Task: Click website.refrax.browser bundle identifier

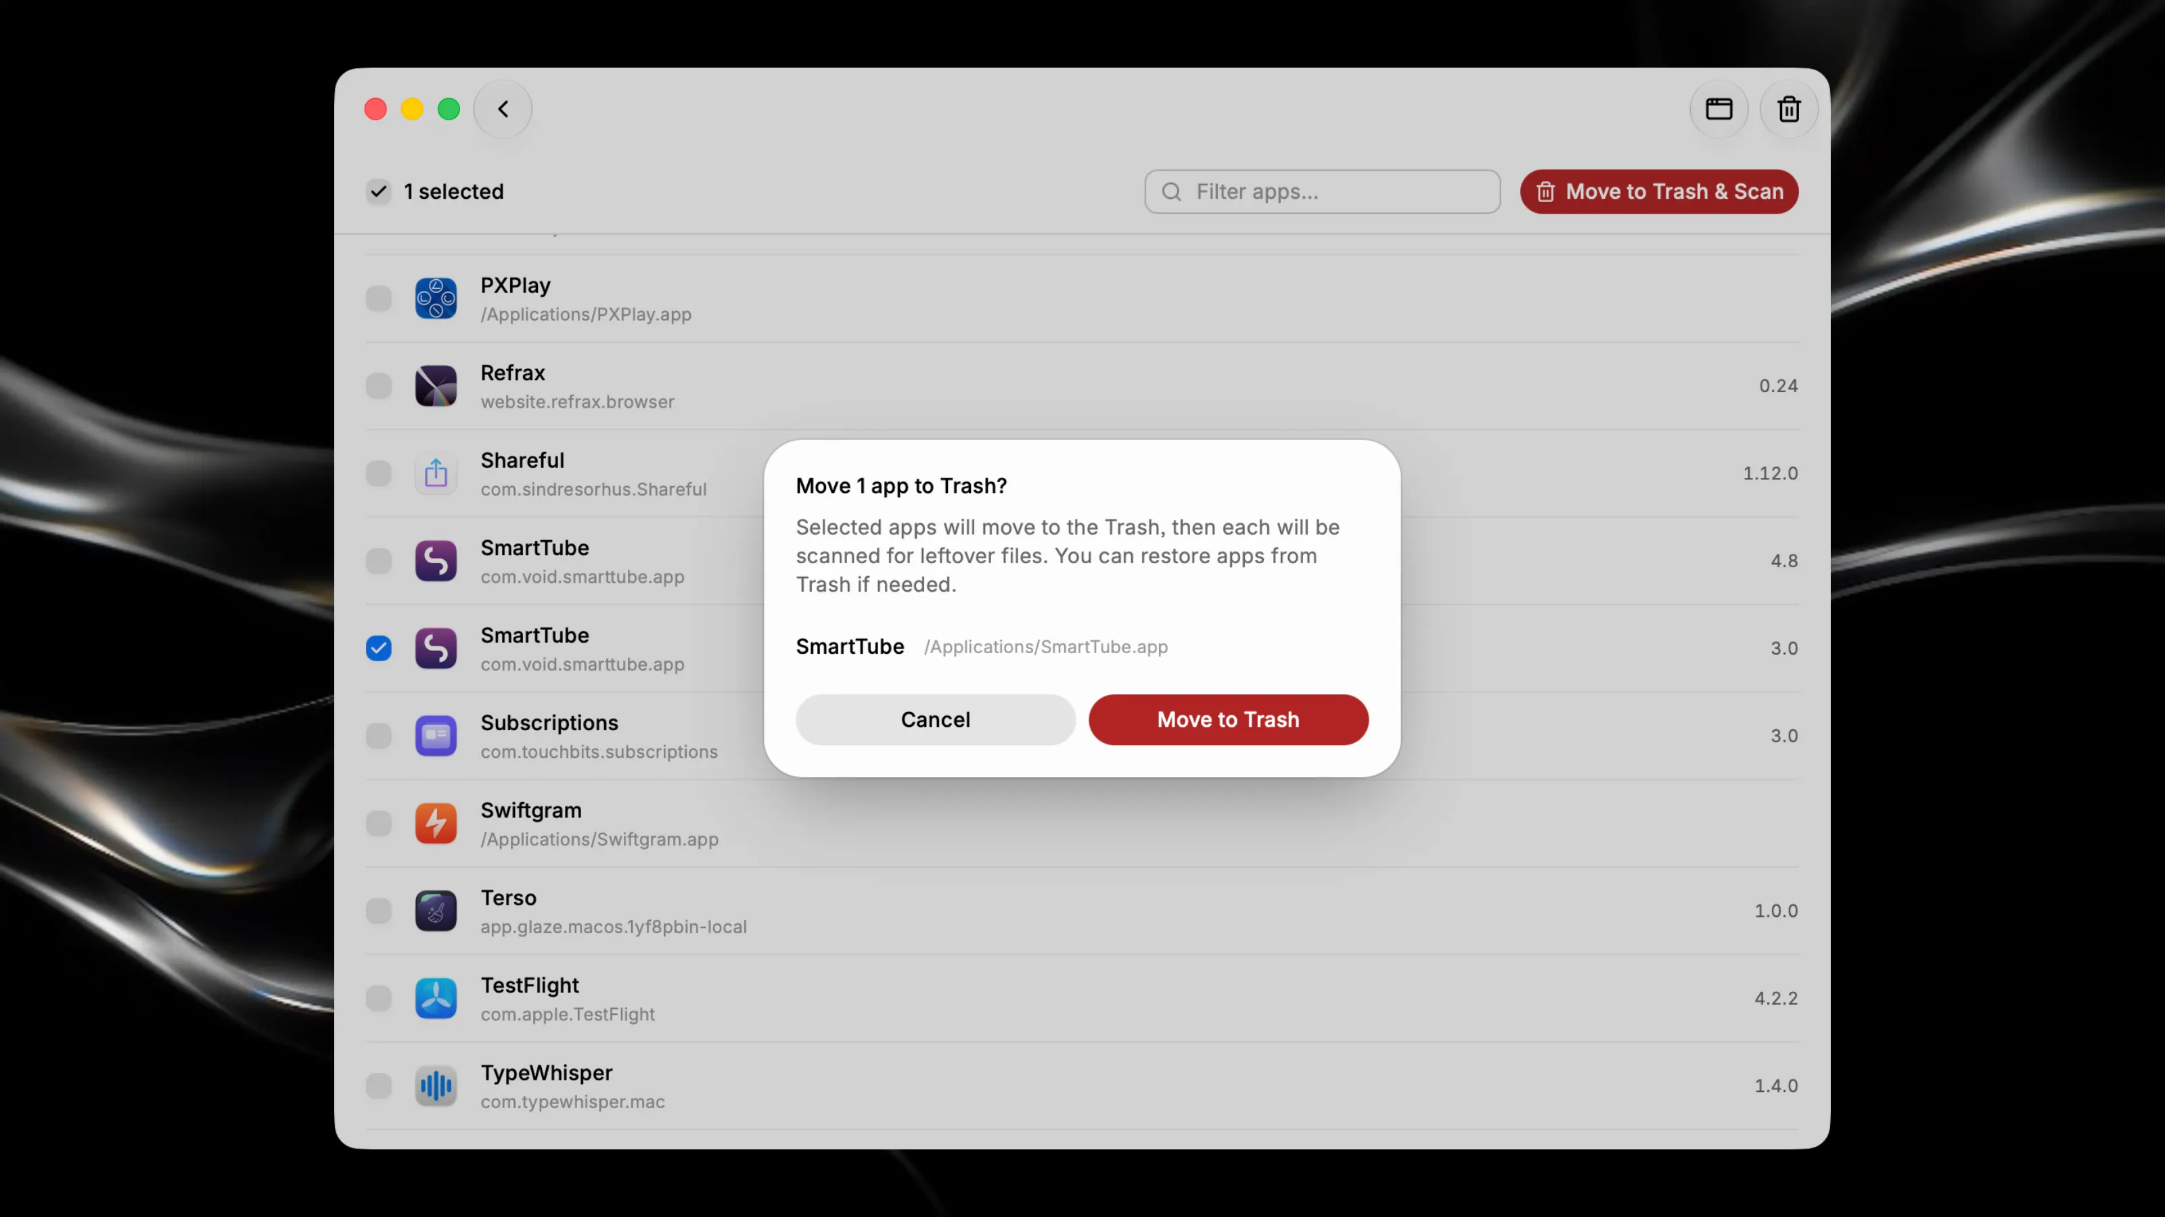Action: [x=577, y=402]
